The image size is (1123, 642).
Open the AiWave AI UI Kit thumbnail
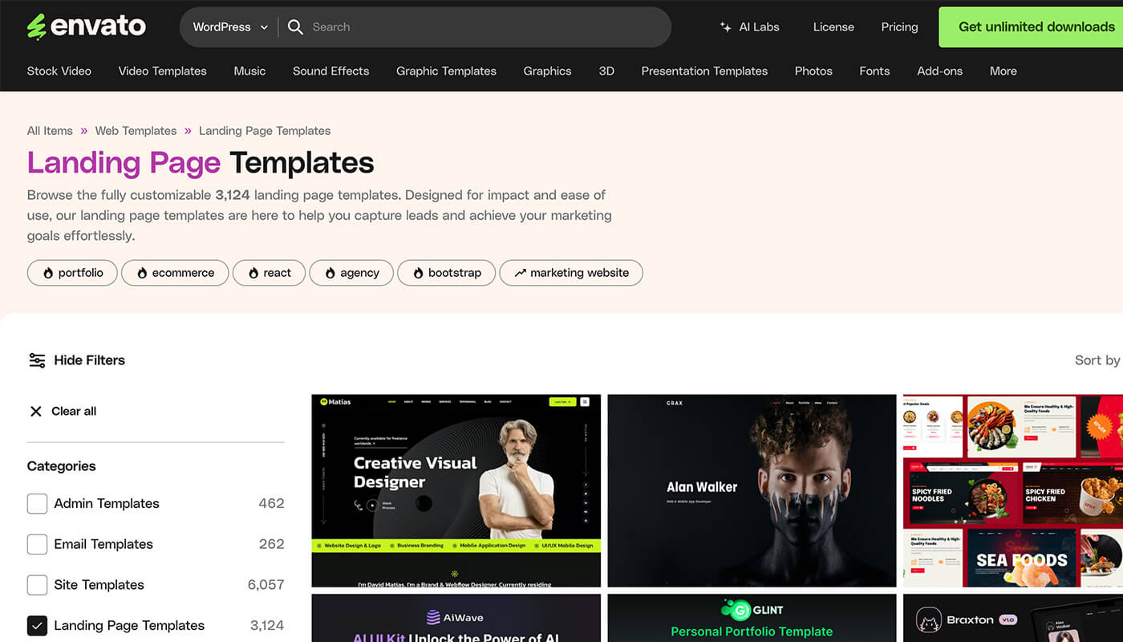[x=456, y=618]
